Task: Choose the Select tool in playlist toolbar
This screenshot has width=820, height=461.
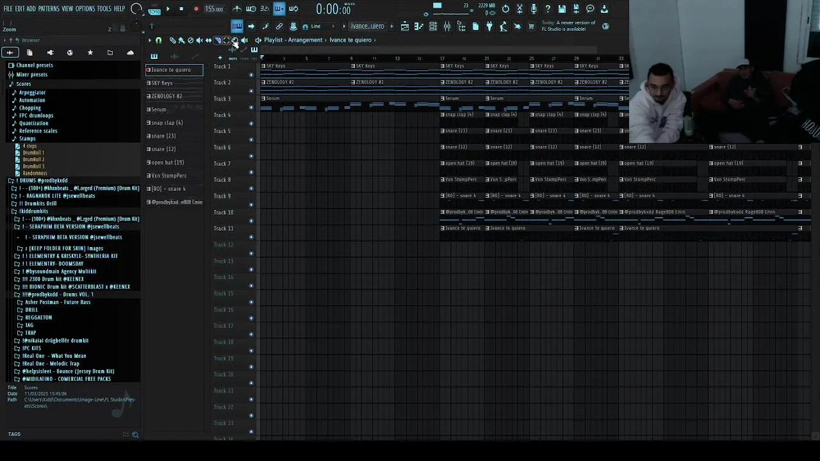Action: coord(226,40)
